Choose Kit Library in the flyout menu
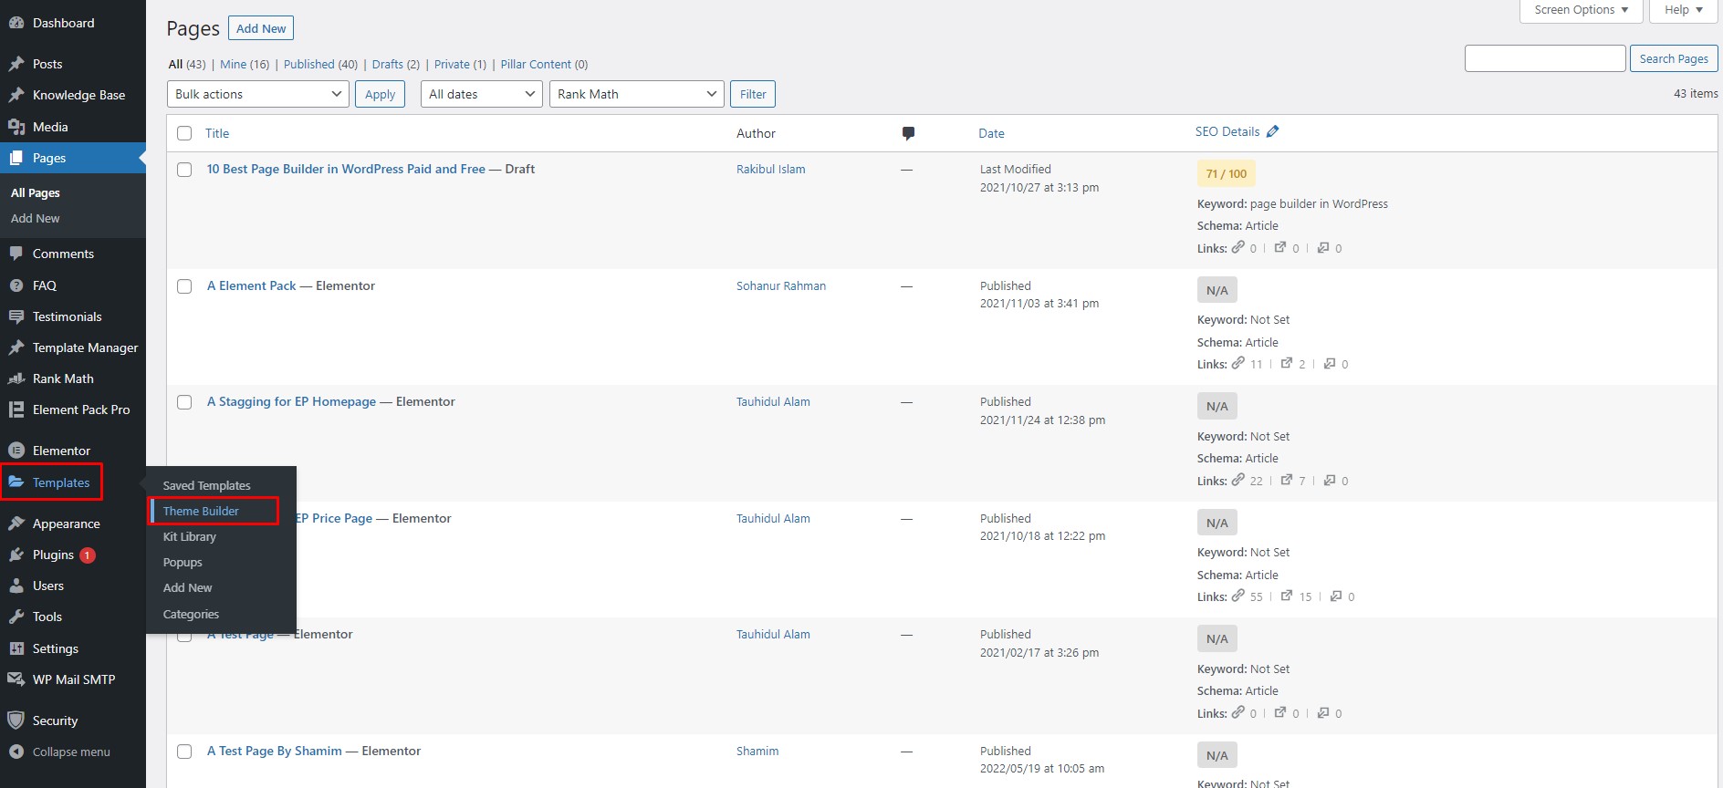Viewport: 1723px width, 788px height. pyautogui.click(x=190, y=536)
